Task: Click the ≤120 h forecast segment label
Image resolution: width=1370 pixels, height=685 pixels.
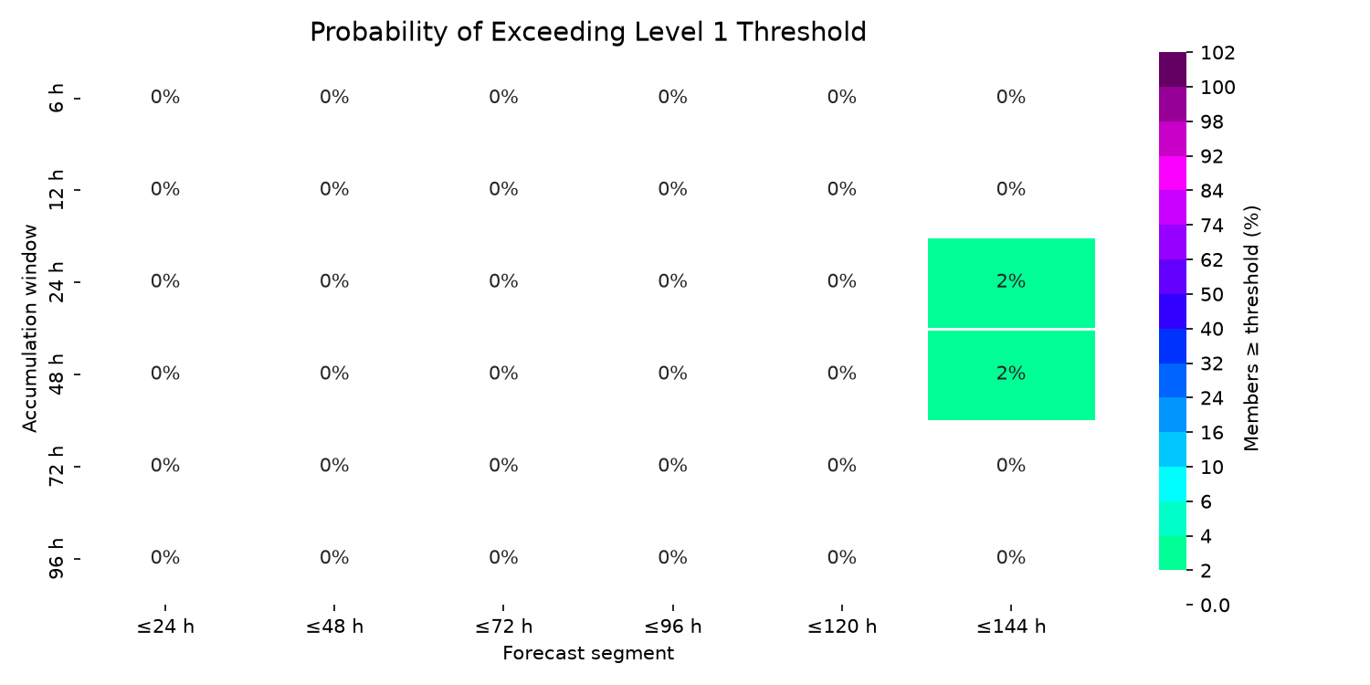Action: click(841, 627)
